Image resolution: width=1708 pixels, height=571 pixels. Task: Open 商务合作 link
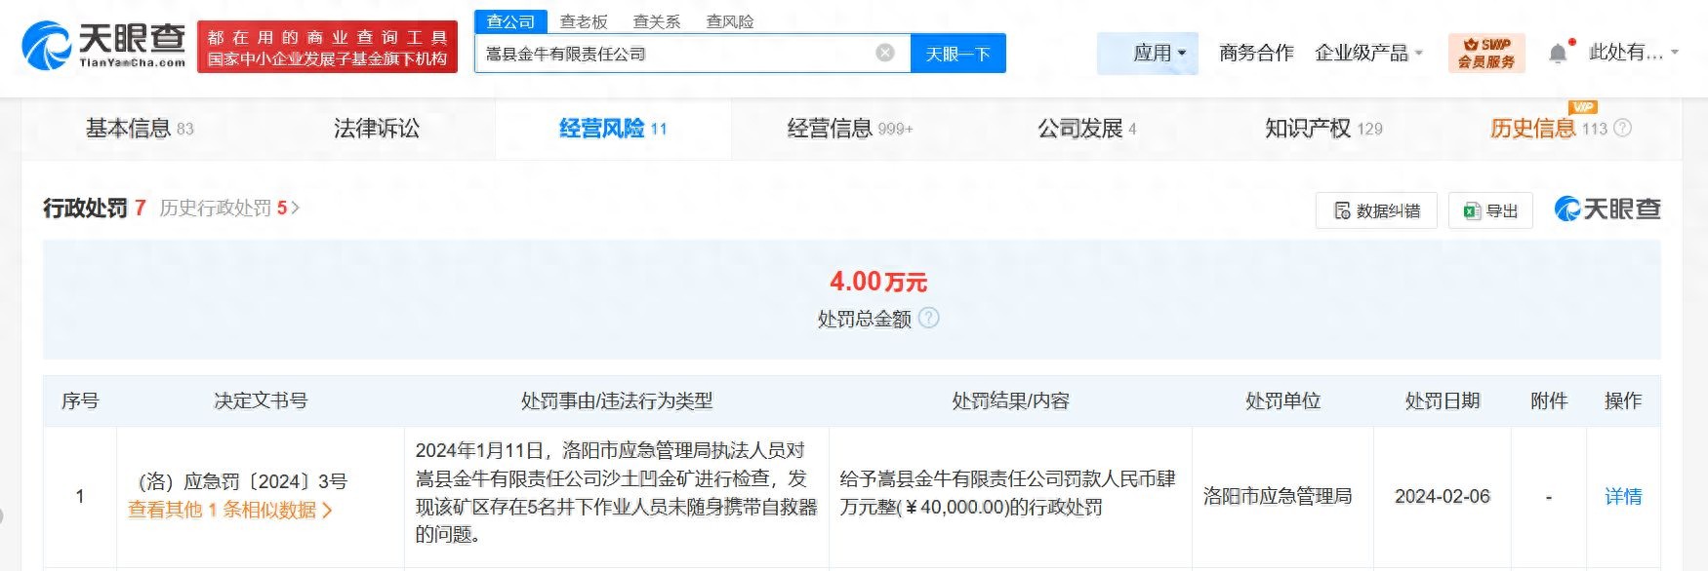click(x=1256, y=53)
